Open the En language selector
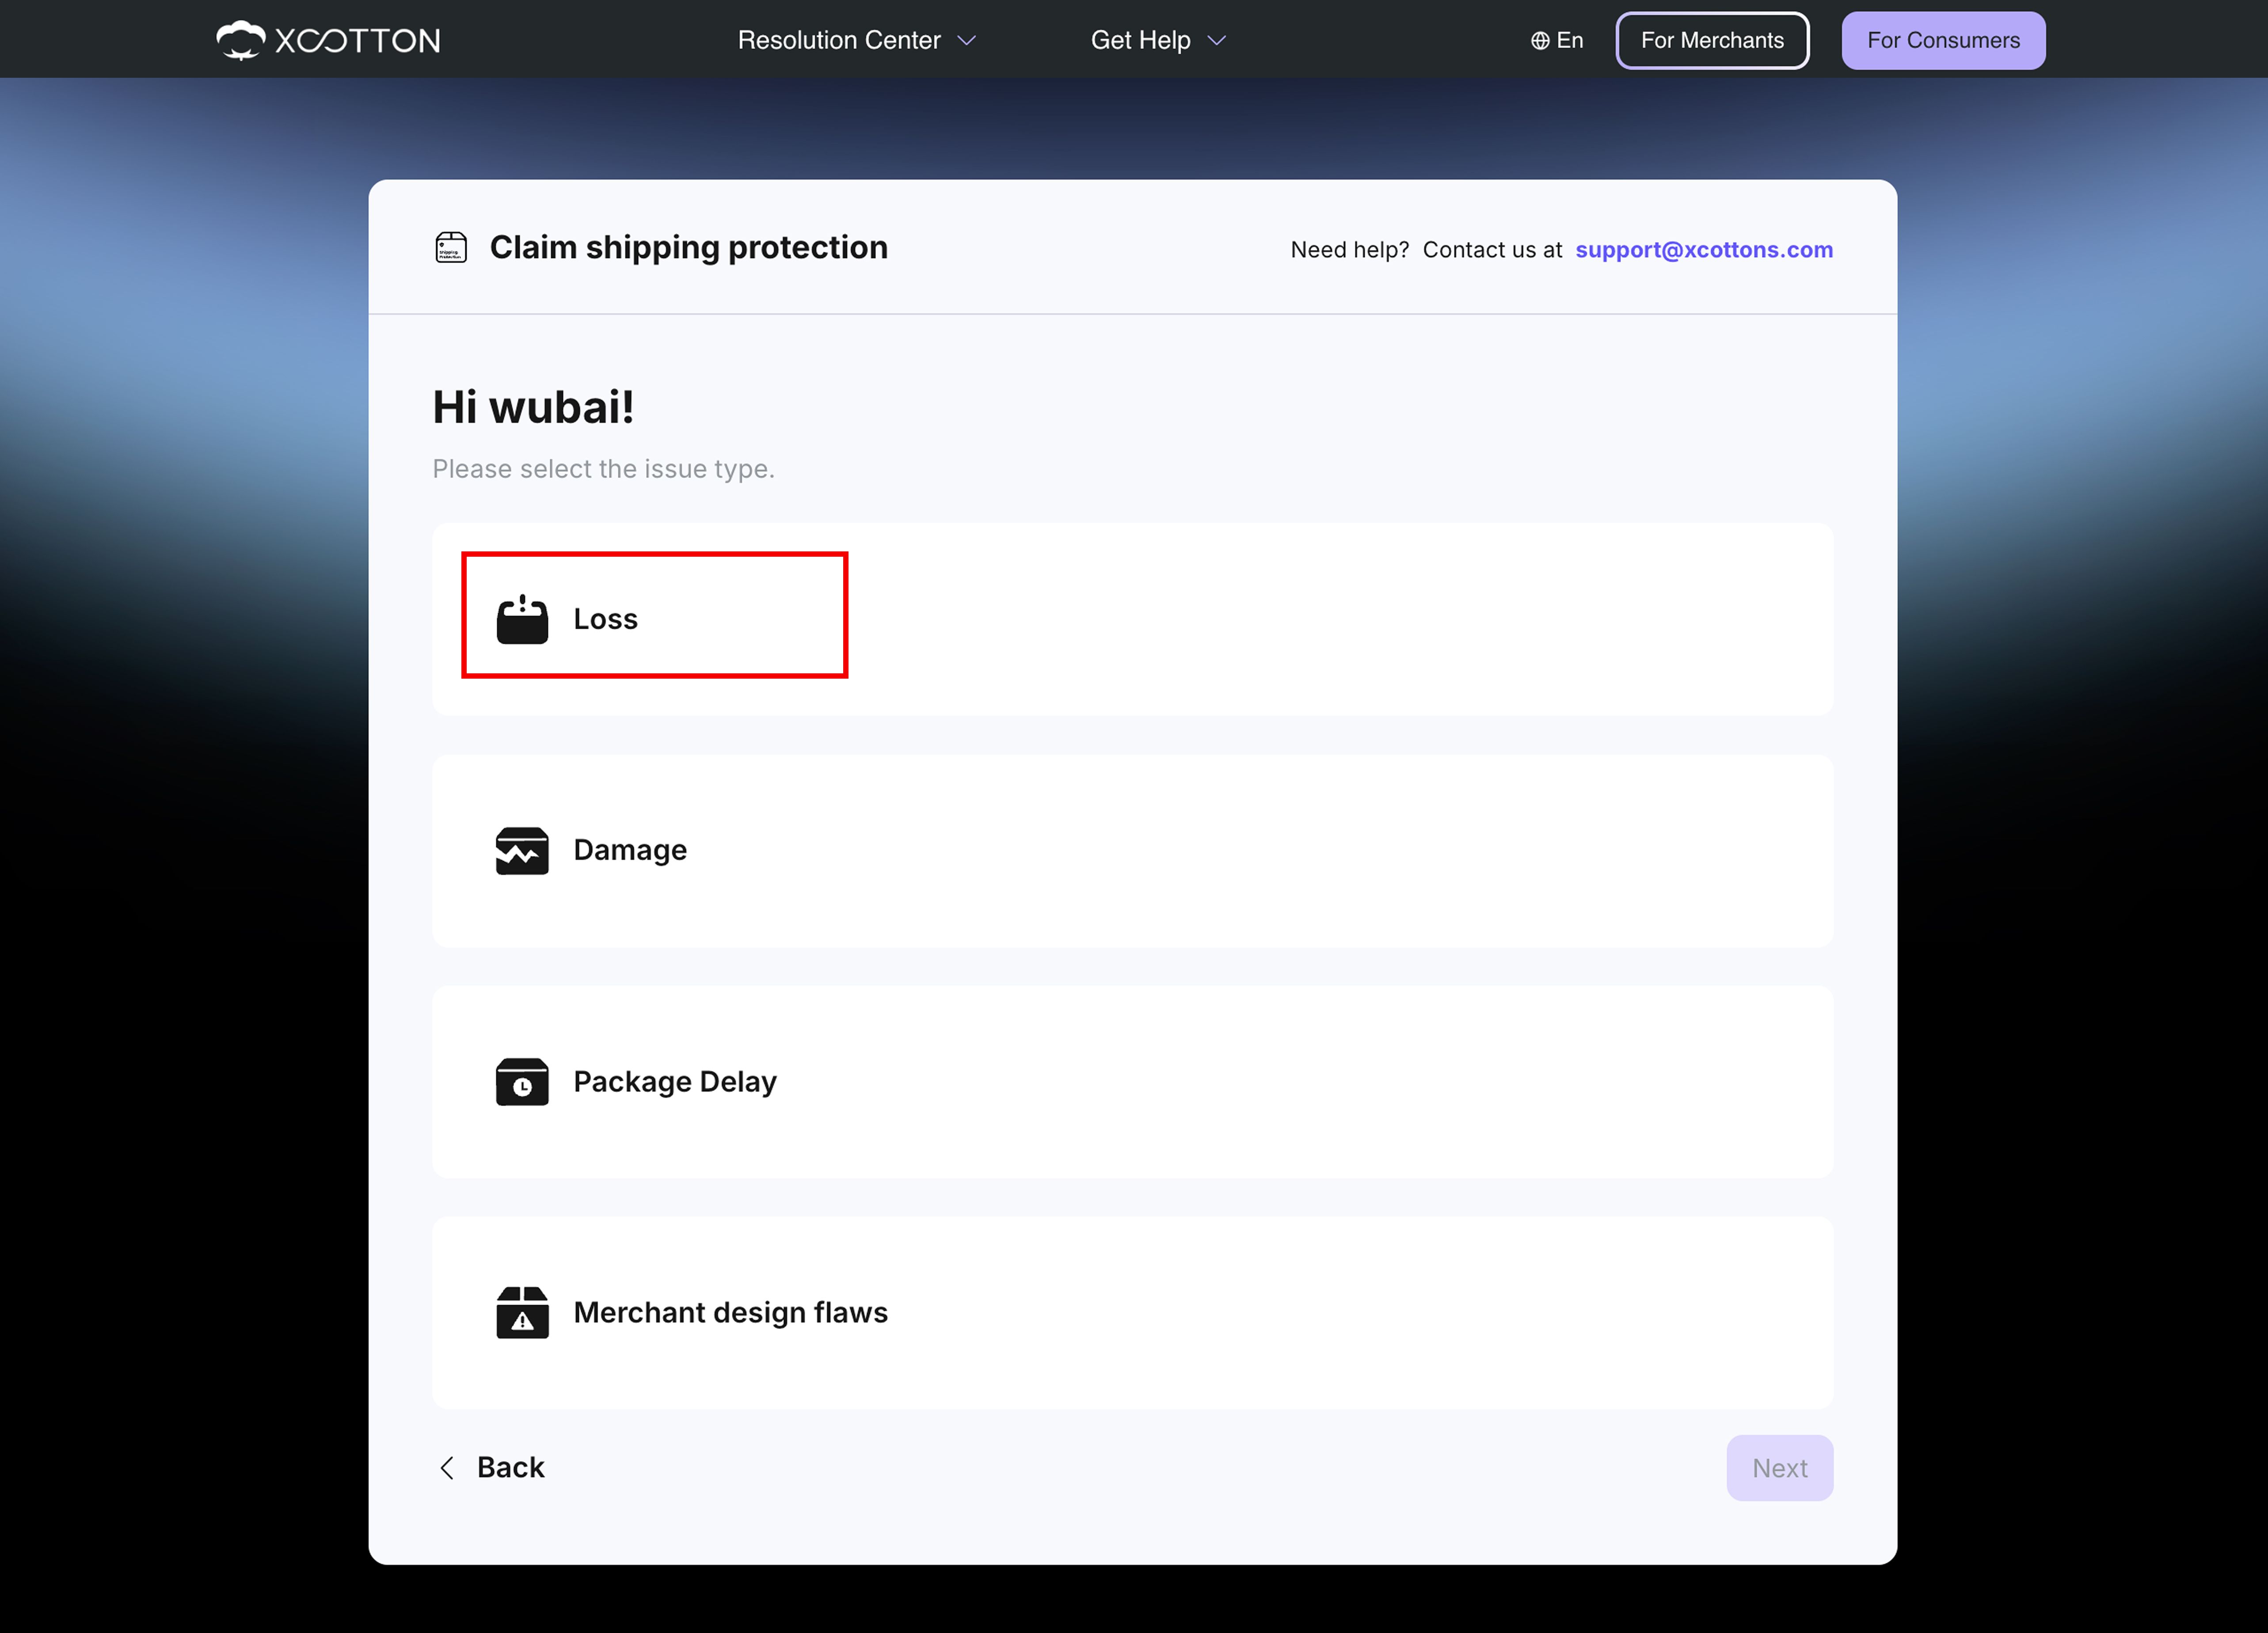2268x1633 pixels. tap(1557, 40)
